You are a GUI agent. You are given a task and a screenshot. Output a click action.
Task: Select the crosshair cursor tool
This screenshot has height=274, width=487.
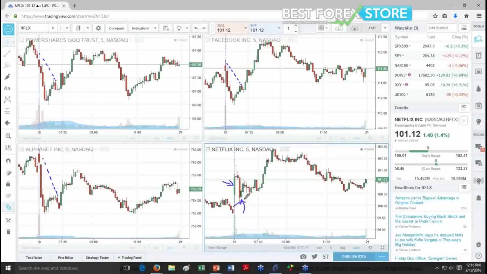[x=8, y=41]
